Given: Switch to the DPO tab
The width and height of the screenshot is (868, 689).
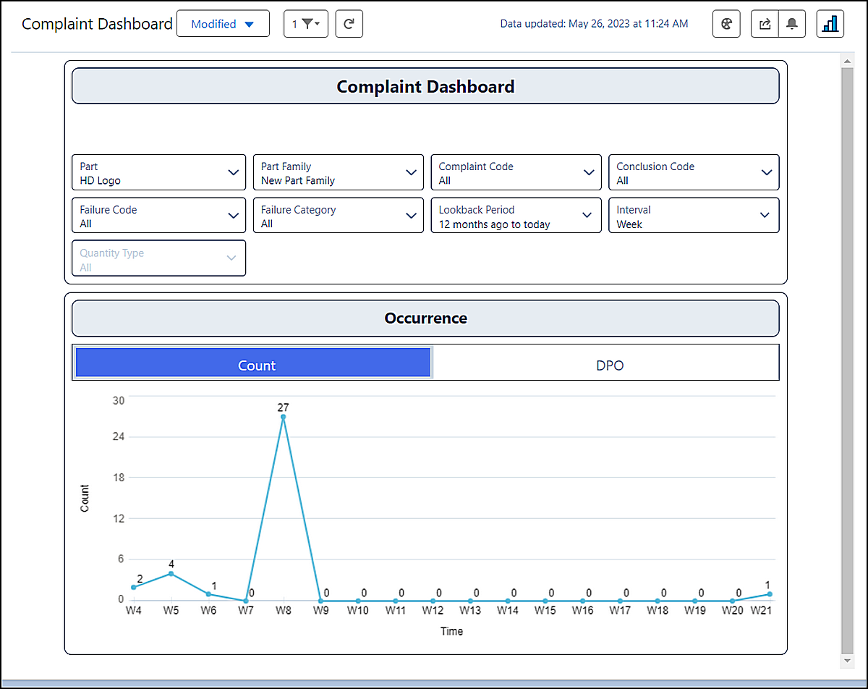Looking at the screenshot, I should [609, 365].
